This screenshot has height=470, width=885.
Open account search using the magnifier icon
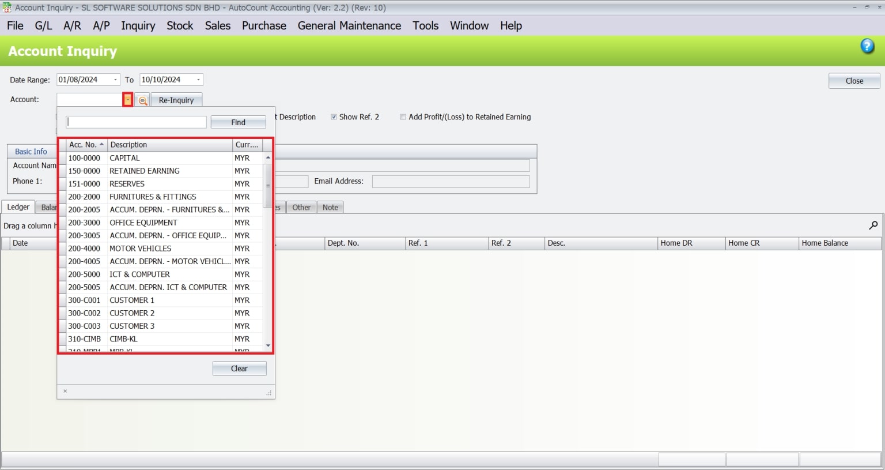141,99
